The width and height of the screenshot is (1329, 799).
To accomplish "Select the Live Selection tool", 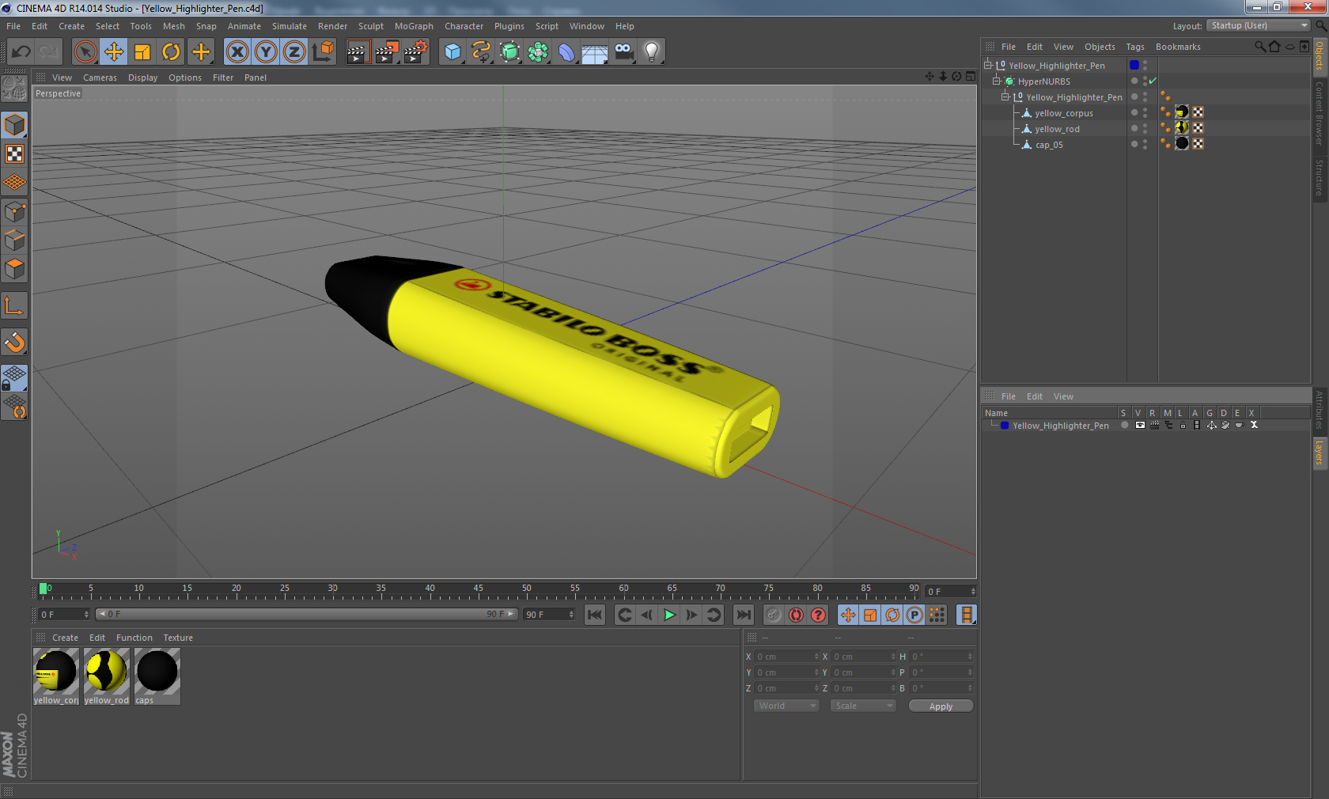I will pyautogui.click(x=85, y=52).
